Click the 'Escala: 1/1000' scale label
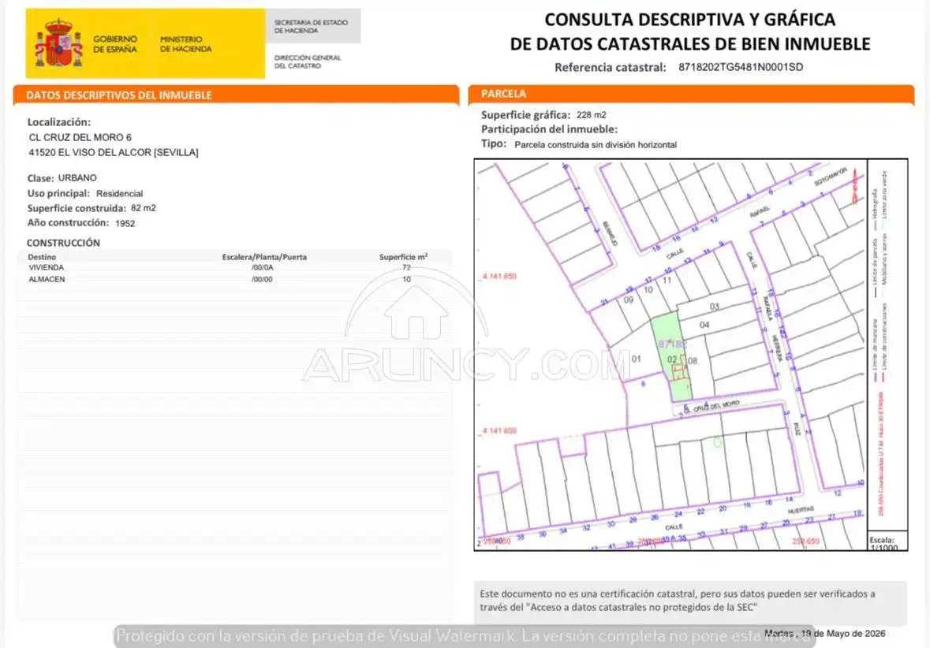This screenshot has height=648, width=930. (x=883, y=544)
